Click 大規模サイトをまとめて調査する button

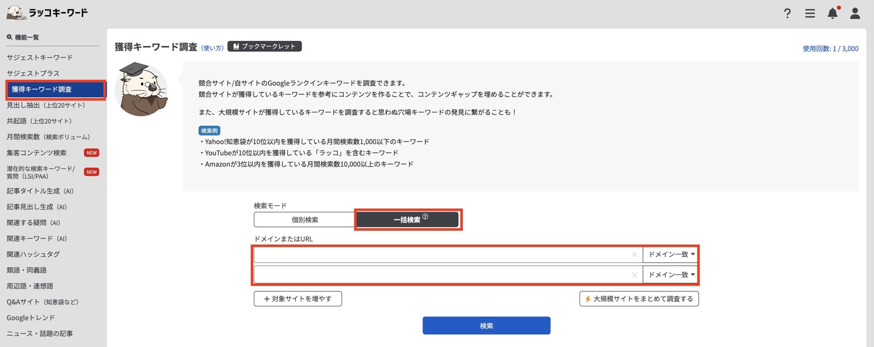[639, 299]
